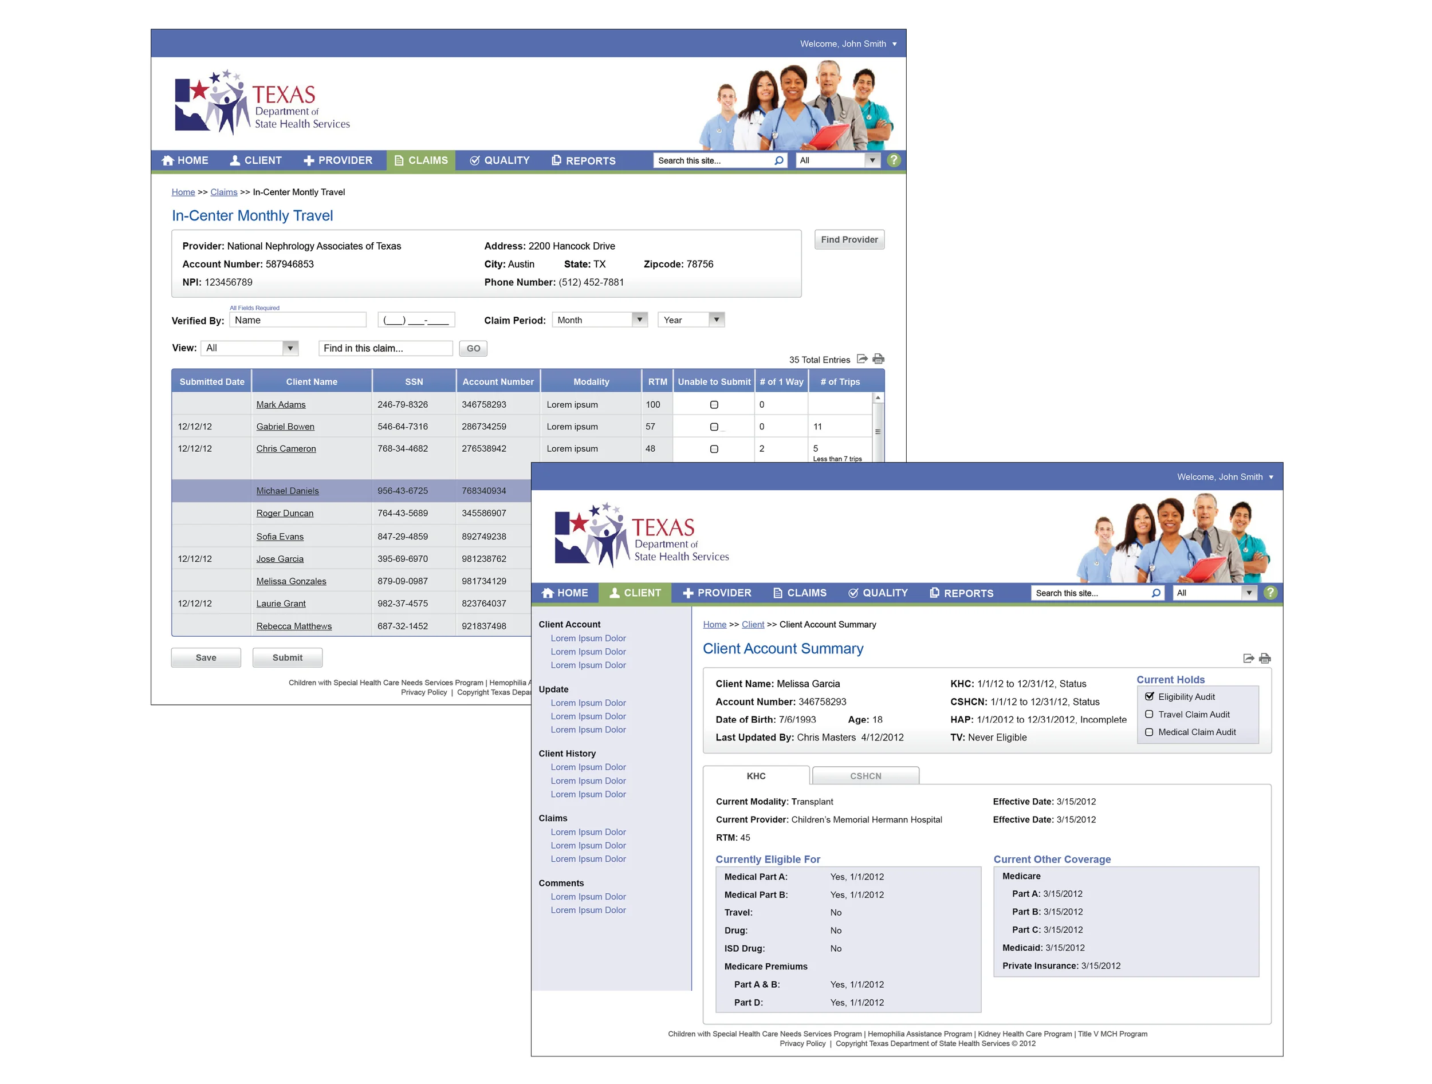This screenshot has width=1432, height=1084.
Task: Click the search magnifier icon in Claims page
Action: tap(779, 160)
